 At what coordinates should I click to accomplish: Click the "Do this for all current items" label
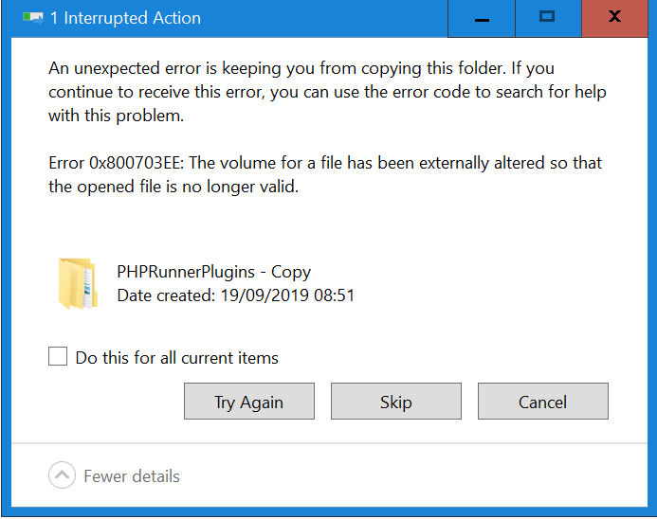tap(177, 358)
